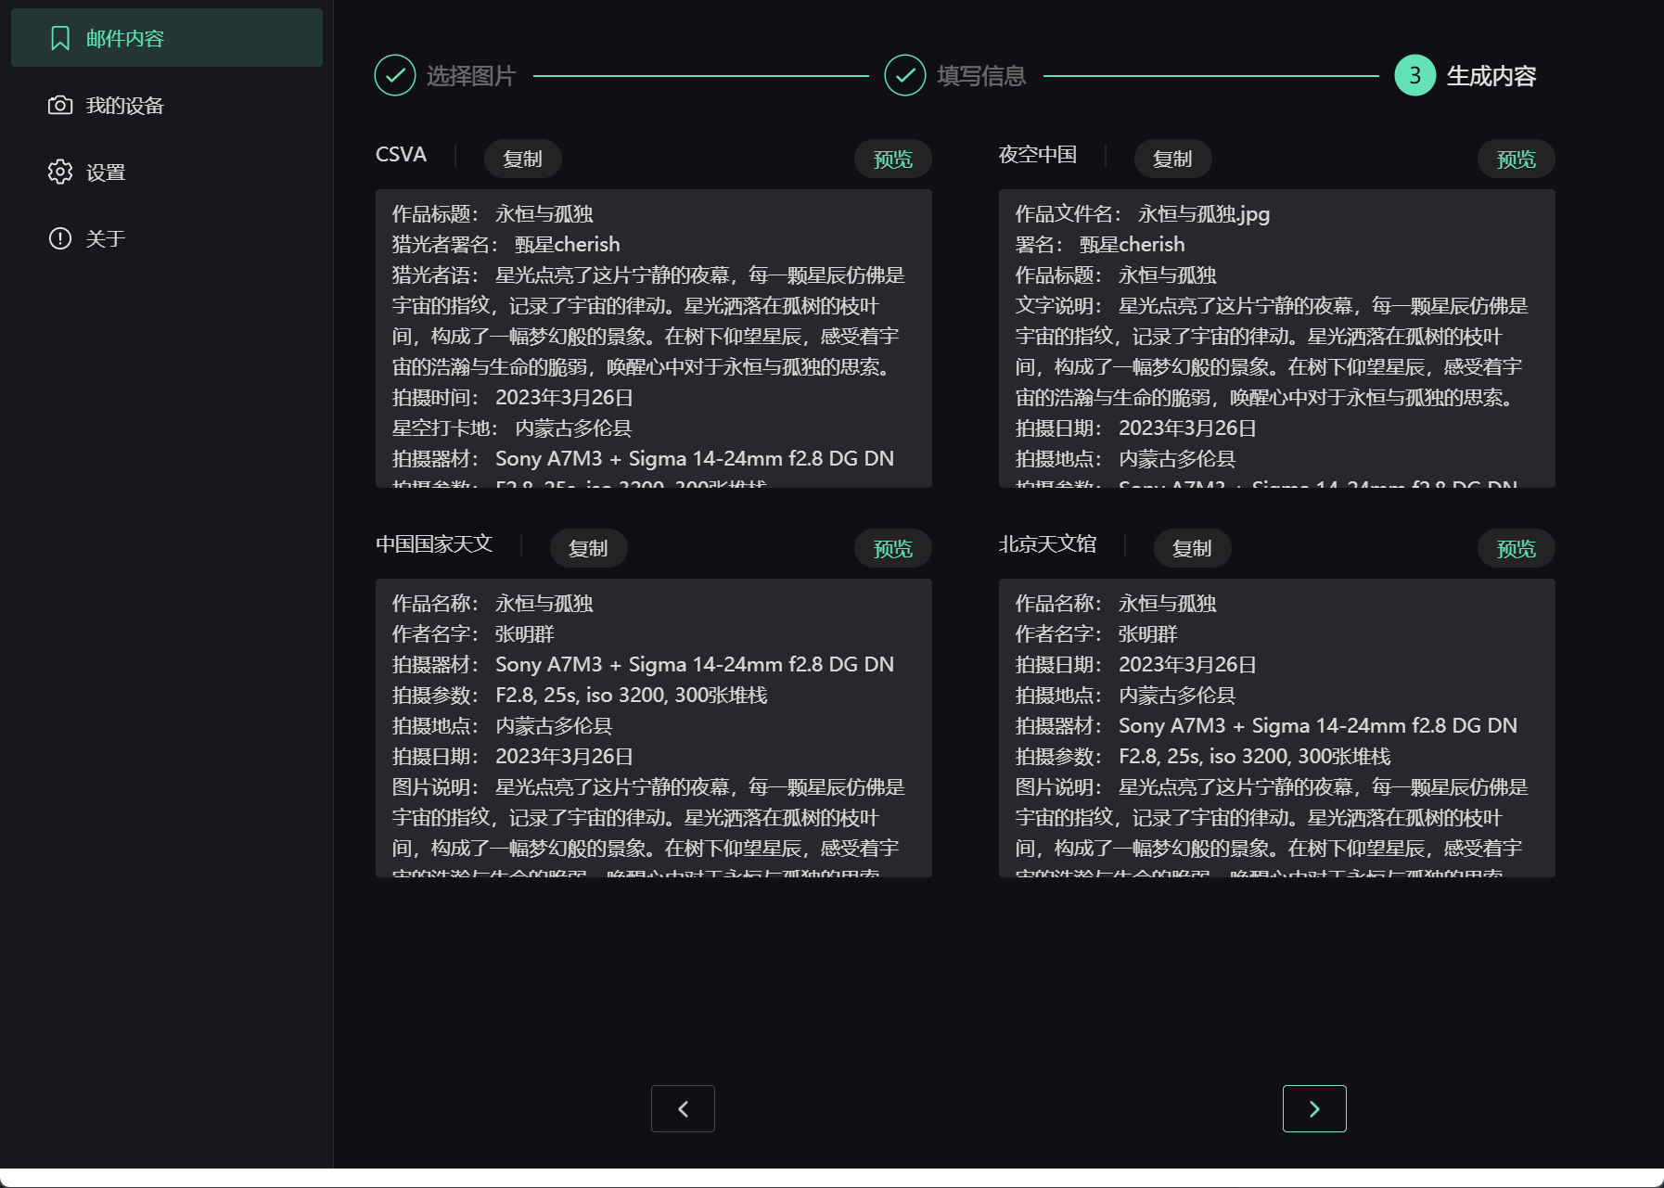Click the bookmark icon beside 邮件内容
The image size is (1664, 1188).
click(59, 38)
